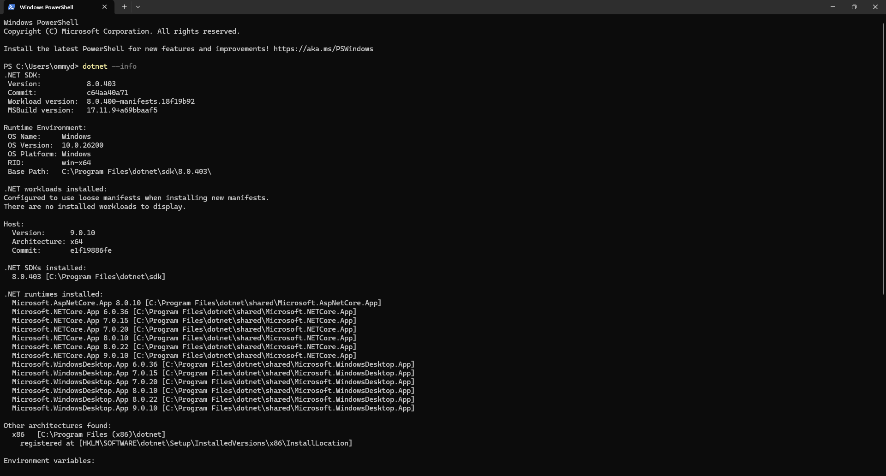Click workload version "8.0.400-manifests.18f19b92"
This screenshot has height=476, width=886.
point(141,101)
